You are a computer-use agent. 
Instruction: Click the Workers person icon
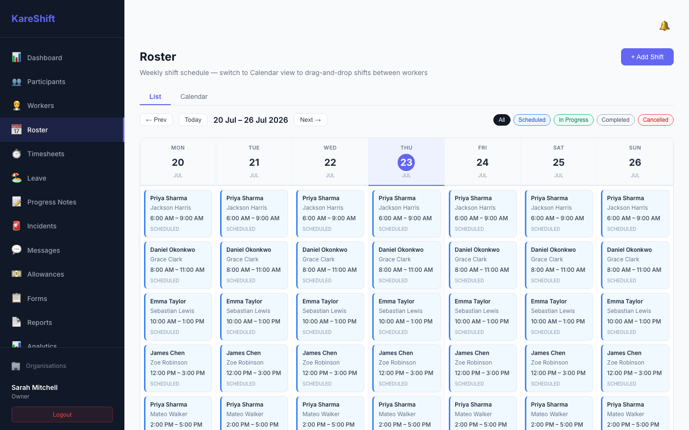[16, 106]
